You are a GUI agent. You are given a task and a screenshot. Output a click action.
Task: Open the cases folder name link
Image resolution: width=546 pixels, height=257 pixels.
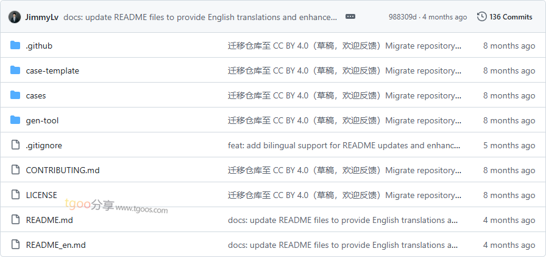pyautogui.click(x=36, y=95)
